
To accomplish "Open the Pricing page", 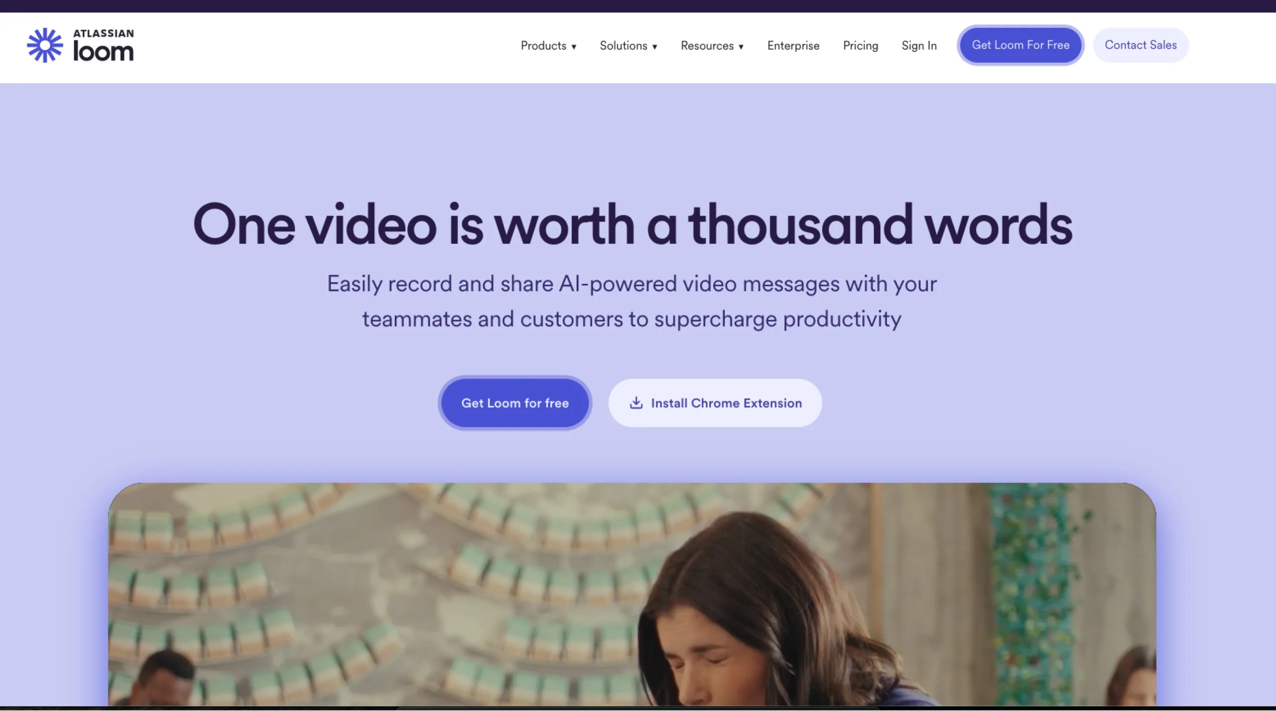I will click(x=860, y=46).
